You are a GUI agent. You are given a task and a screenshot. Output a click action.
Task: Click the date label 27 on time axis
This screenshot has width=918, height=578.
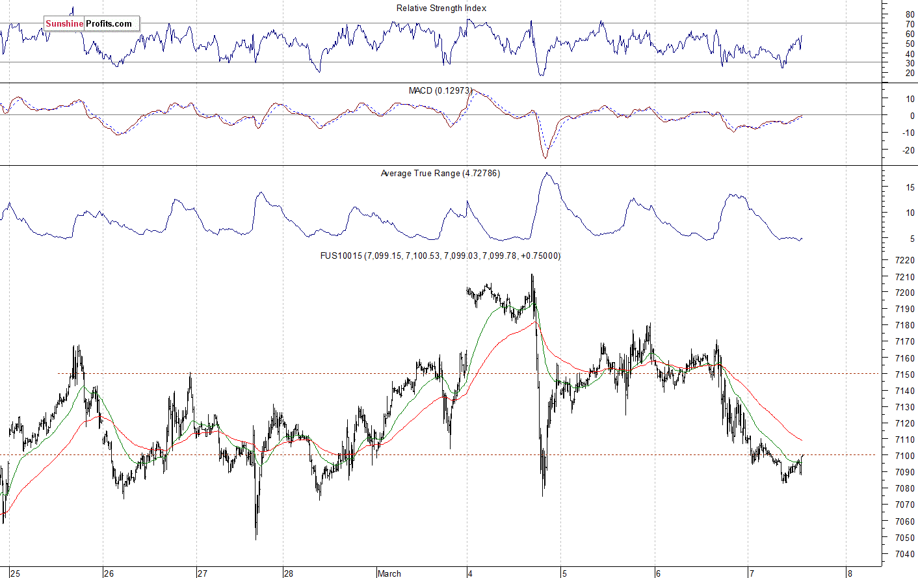click(202, 573)
